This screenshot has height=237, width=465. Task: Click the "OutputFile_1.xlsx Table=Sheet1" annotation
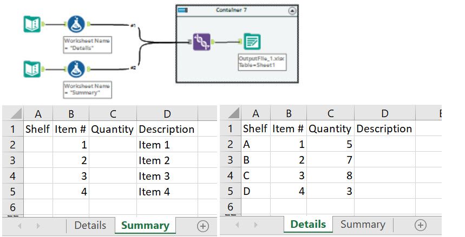click(x=261, y=61)
